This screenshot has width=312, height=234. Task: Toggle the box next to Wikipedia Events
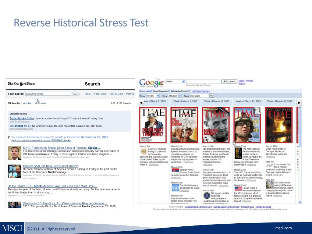click(189, 91)
